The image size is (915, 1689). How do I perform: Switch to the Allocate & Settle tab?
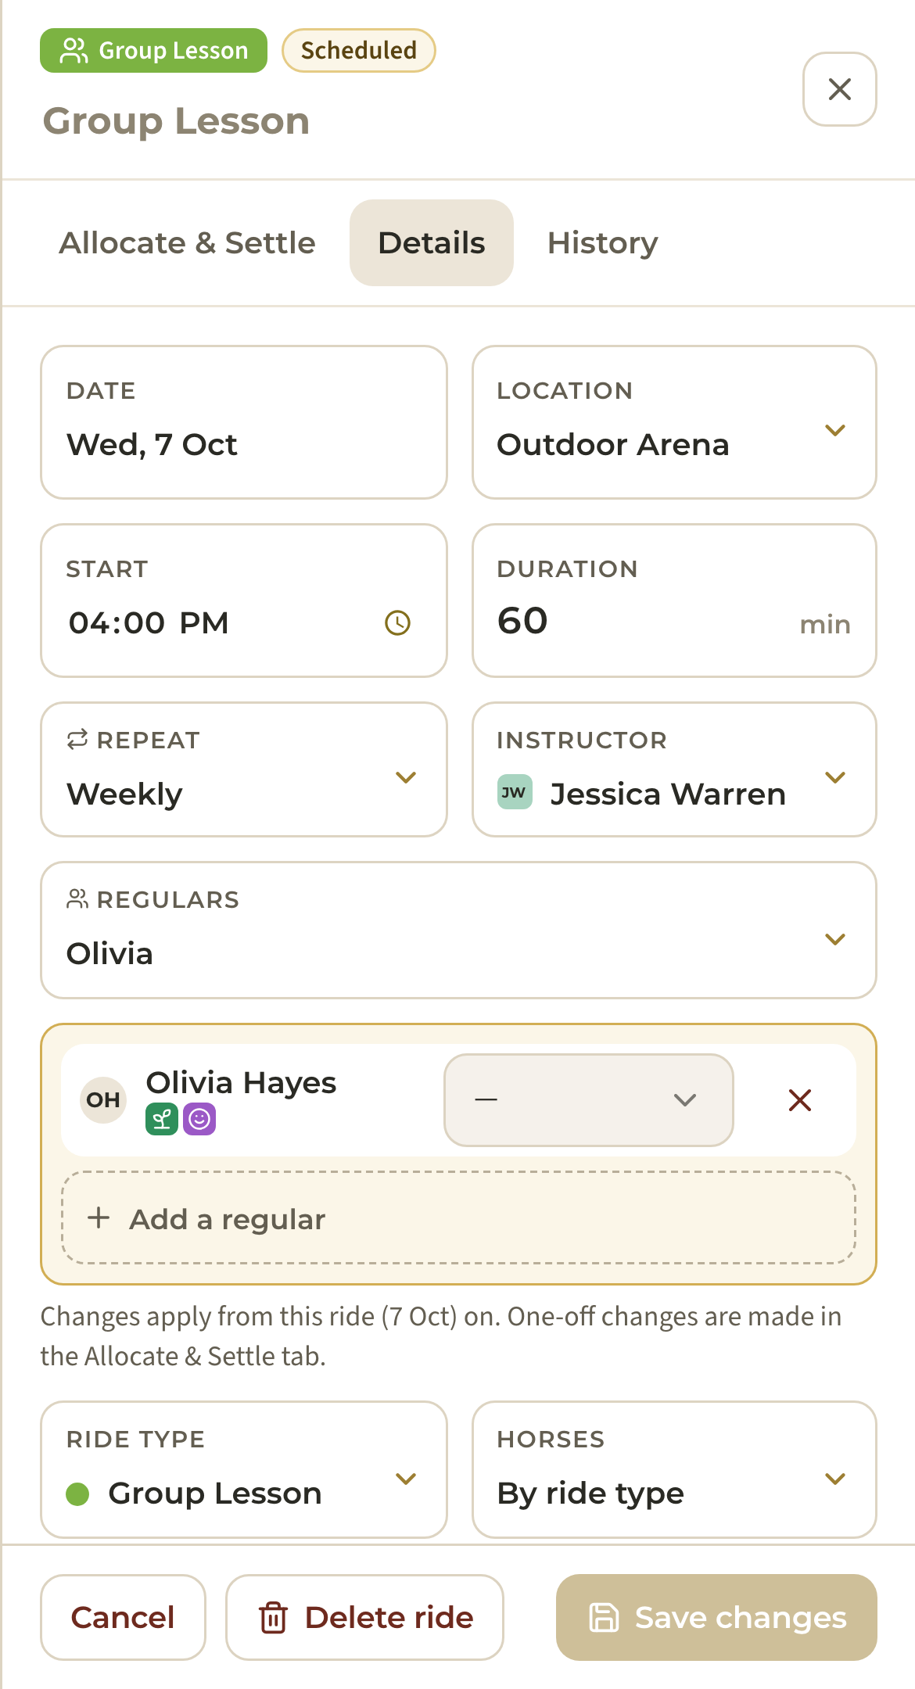187,243
